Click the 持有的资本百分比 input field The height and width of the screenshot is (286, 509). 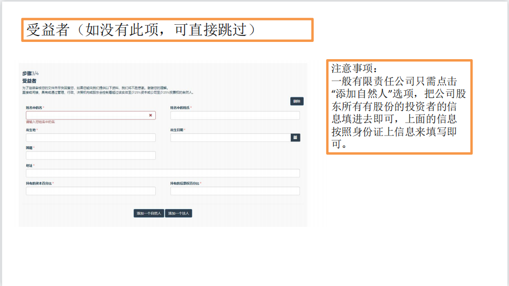point(91,191)
